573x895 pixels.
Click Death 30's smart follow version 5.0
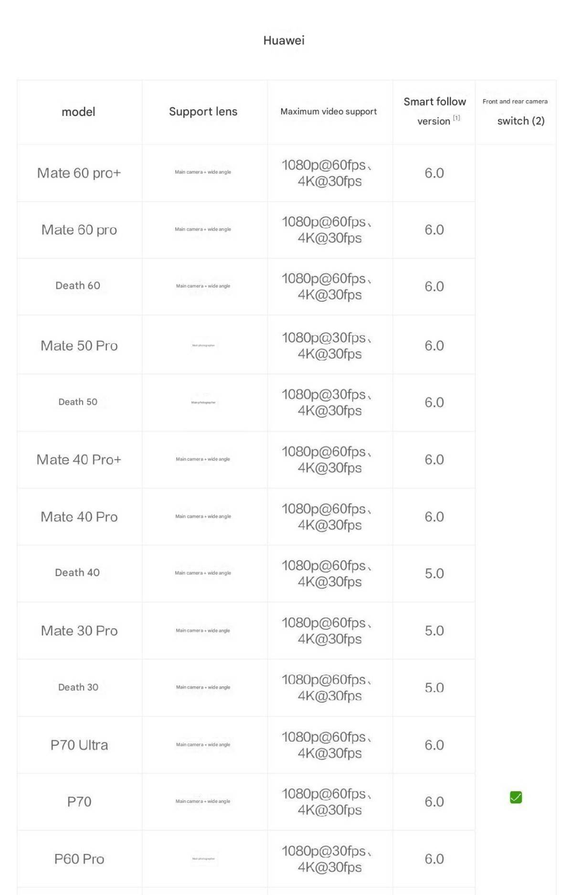435,687
